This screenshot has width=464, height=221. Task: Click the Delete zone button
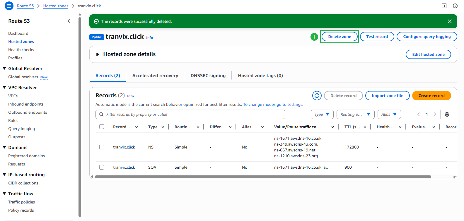[340, 37]
